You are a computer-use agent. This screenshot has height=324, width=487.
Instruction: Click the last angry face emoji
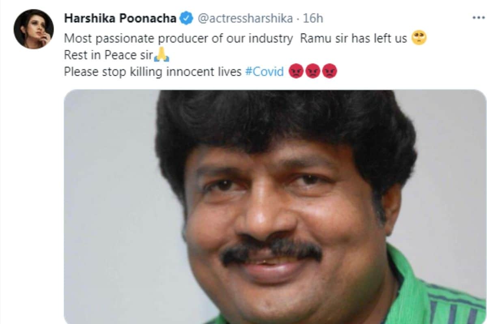click(x=330, y=71)
